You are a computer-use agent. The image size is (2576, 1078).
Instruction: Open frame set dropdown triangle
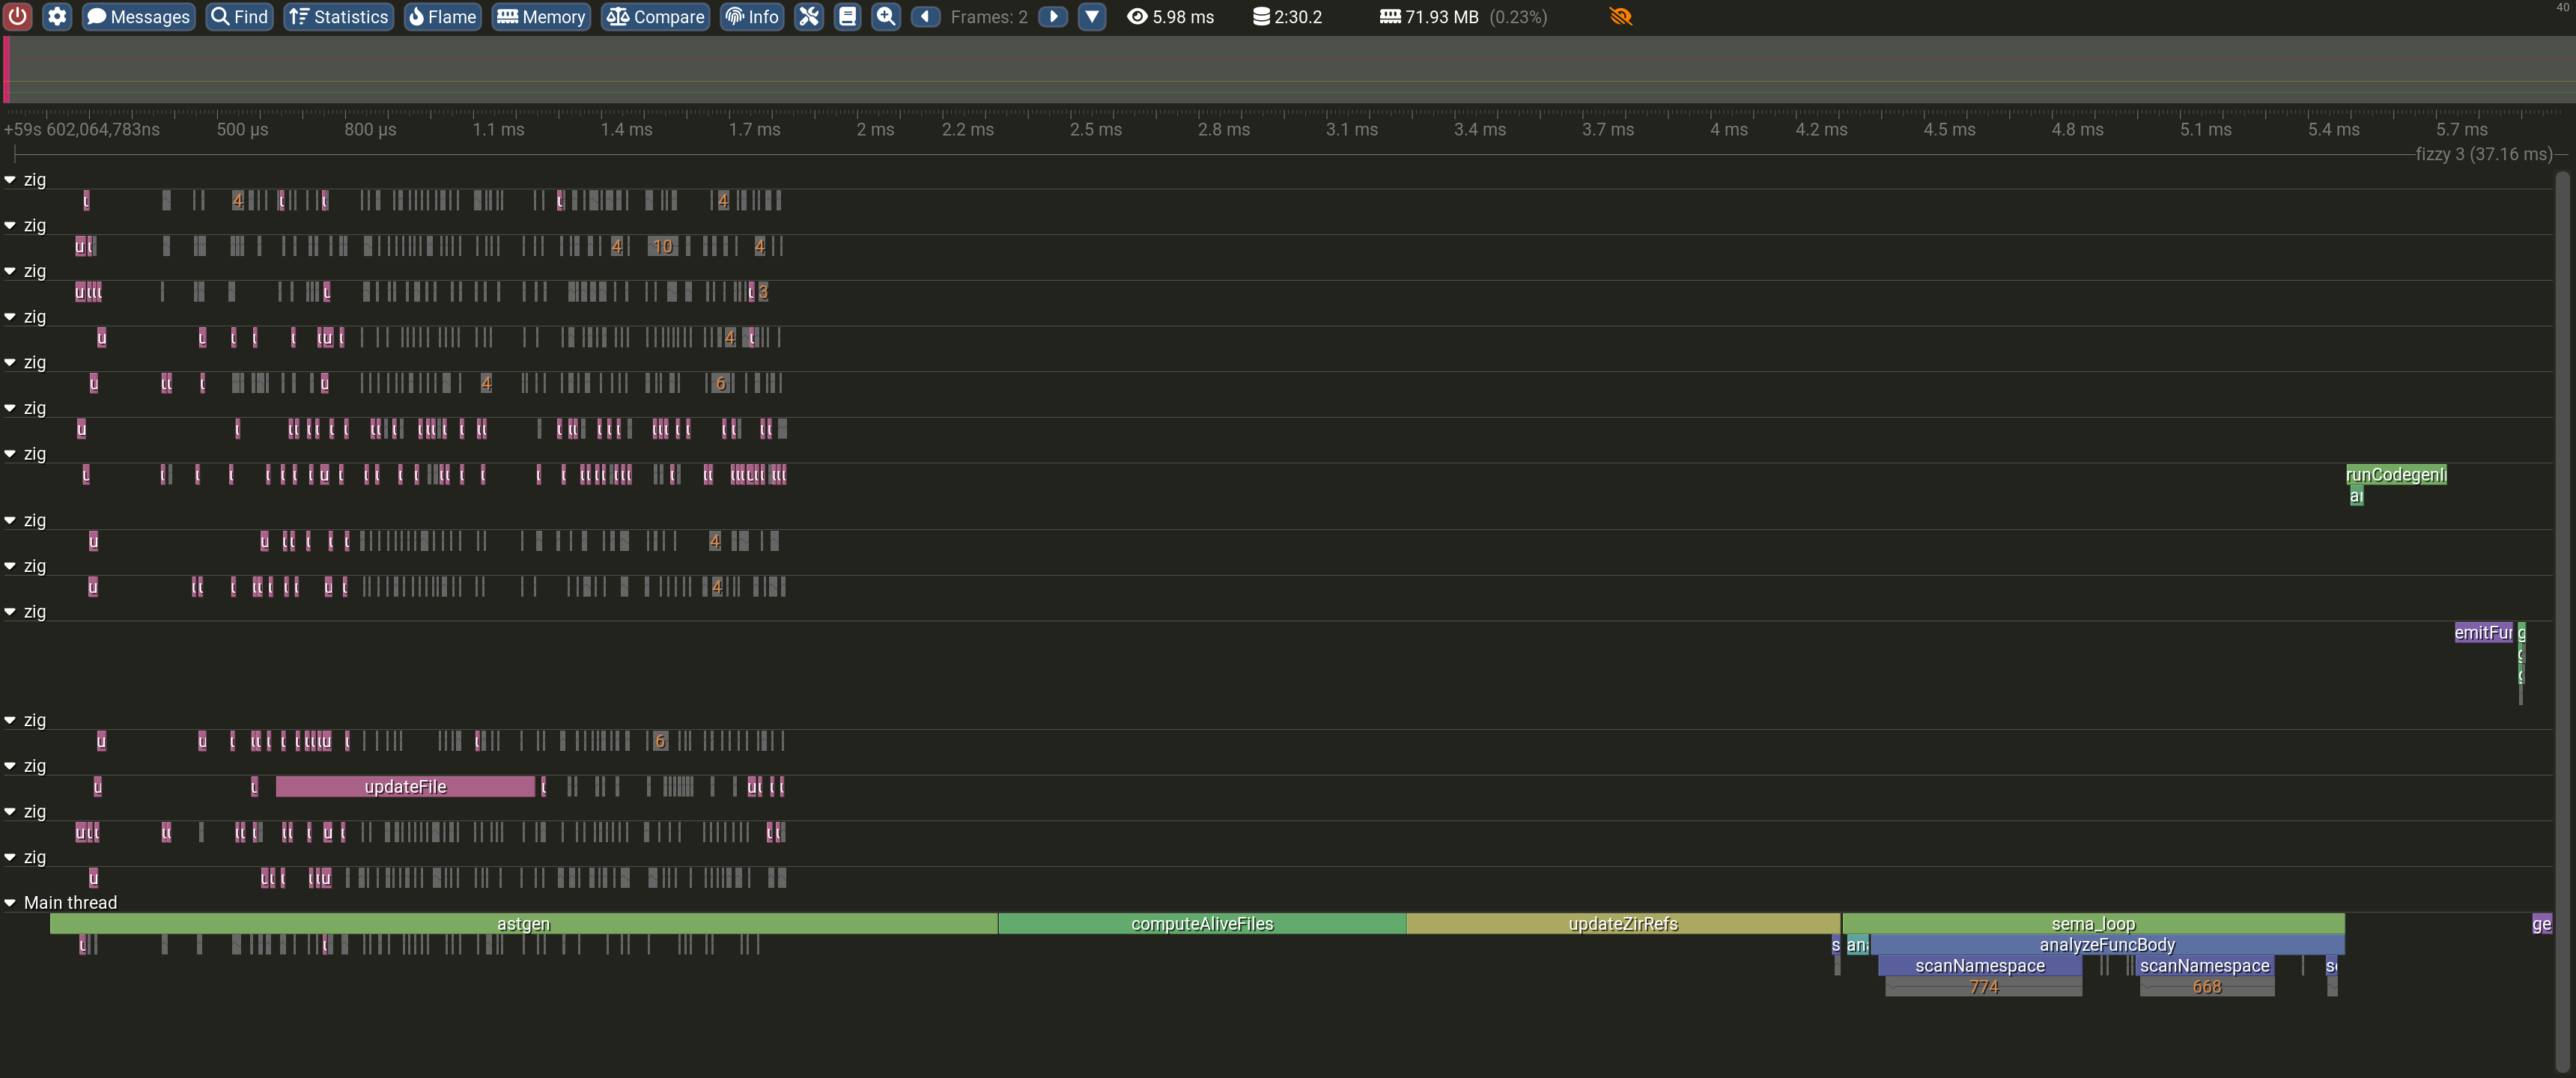pyautogui.click(x=1092, y=16)
